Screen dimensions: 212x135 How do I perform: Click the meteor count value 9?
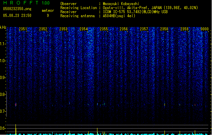point(48,16)
